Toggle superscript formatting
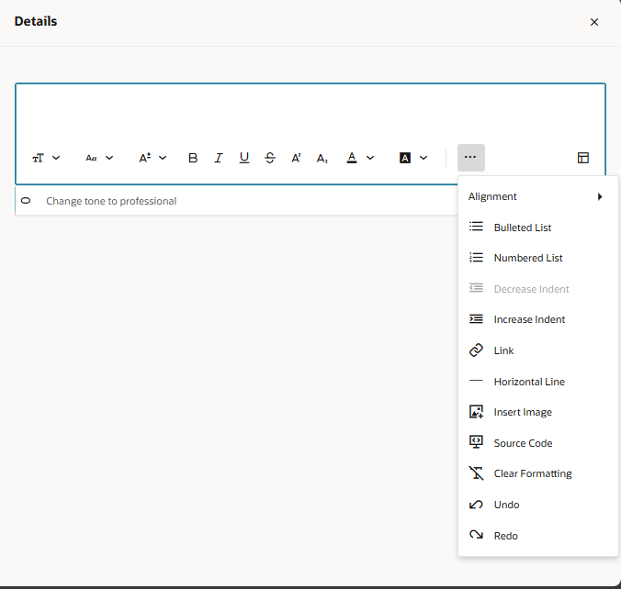 (296, 158)
